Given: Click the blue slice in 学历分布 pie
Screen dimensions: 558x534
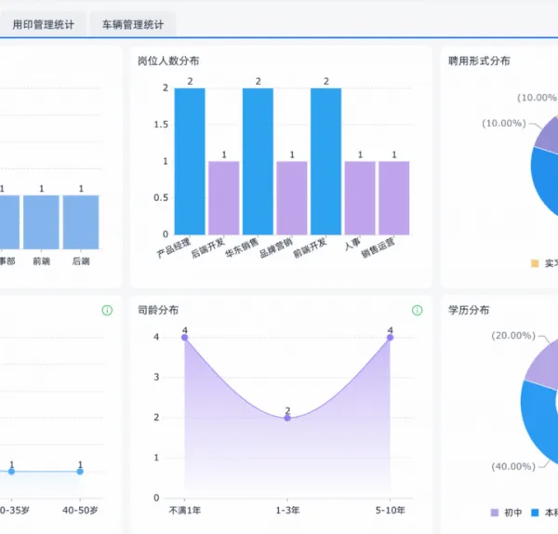Looking at the screenshot, I should point(538,421).
